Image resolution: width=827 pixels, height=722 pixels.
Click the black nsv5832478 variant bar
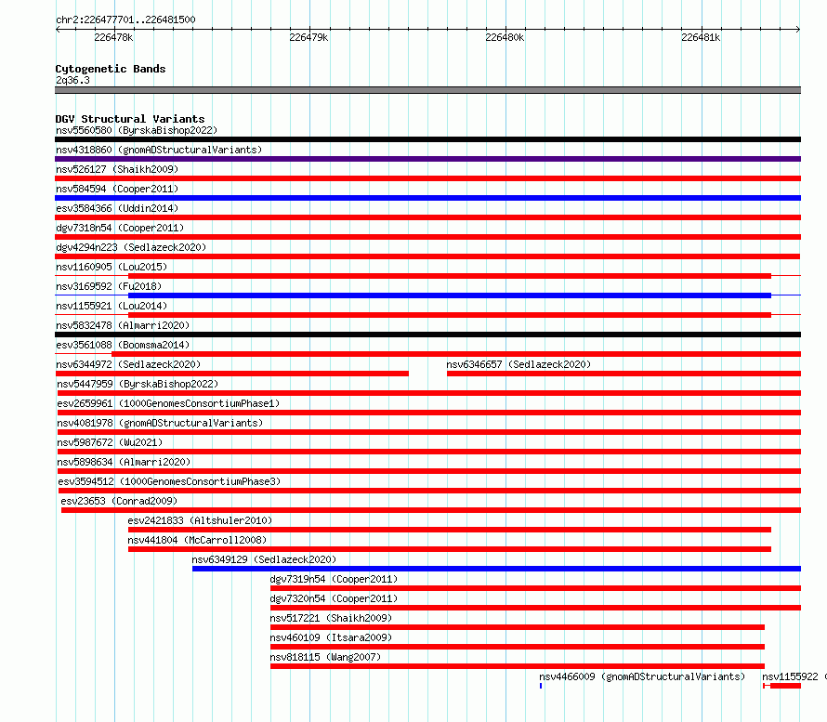point(427,335)
